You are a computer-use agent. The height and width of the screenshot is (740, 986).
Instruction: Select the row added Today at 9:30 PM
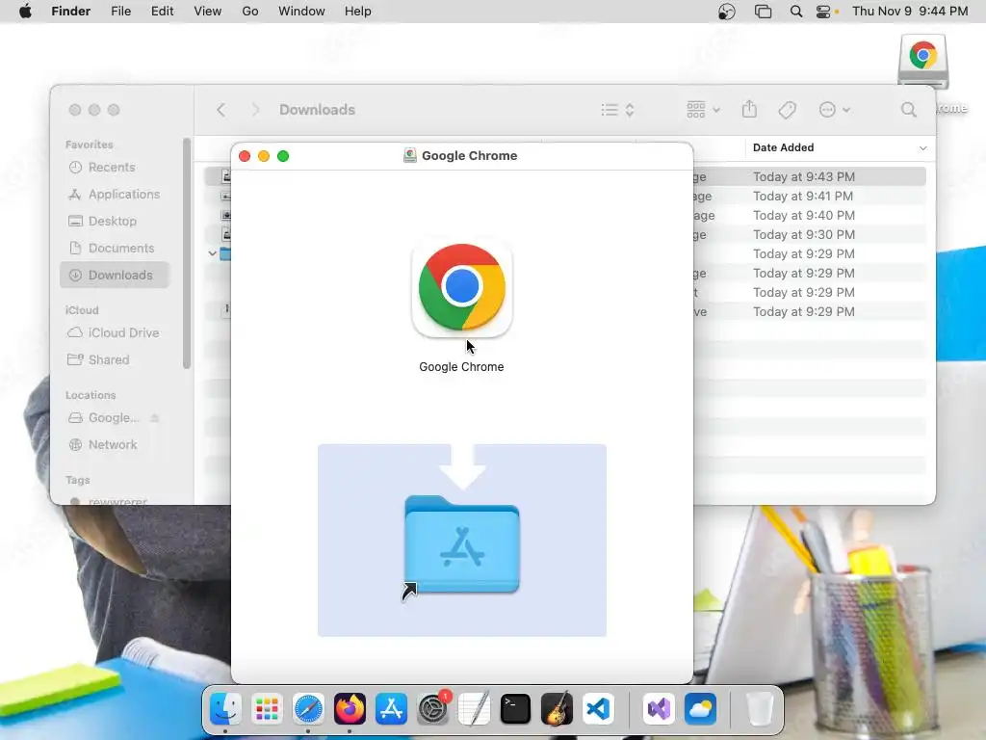point(809,235)
